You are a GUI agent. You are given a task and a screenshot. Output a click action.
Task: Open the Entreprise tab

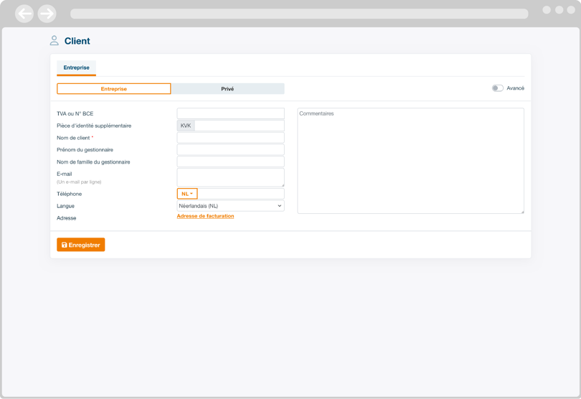[x=76, y=67]
